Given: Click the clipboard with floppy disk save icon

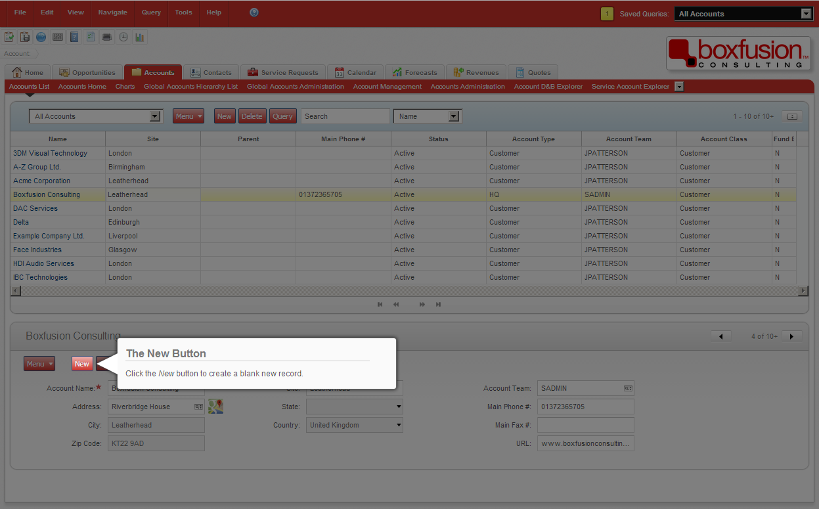Looking at the screenshot, I should click(x=25, y=37).
